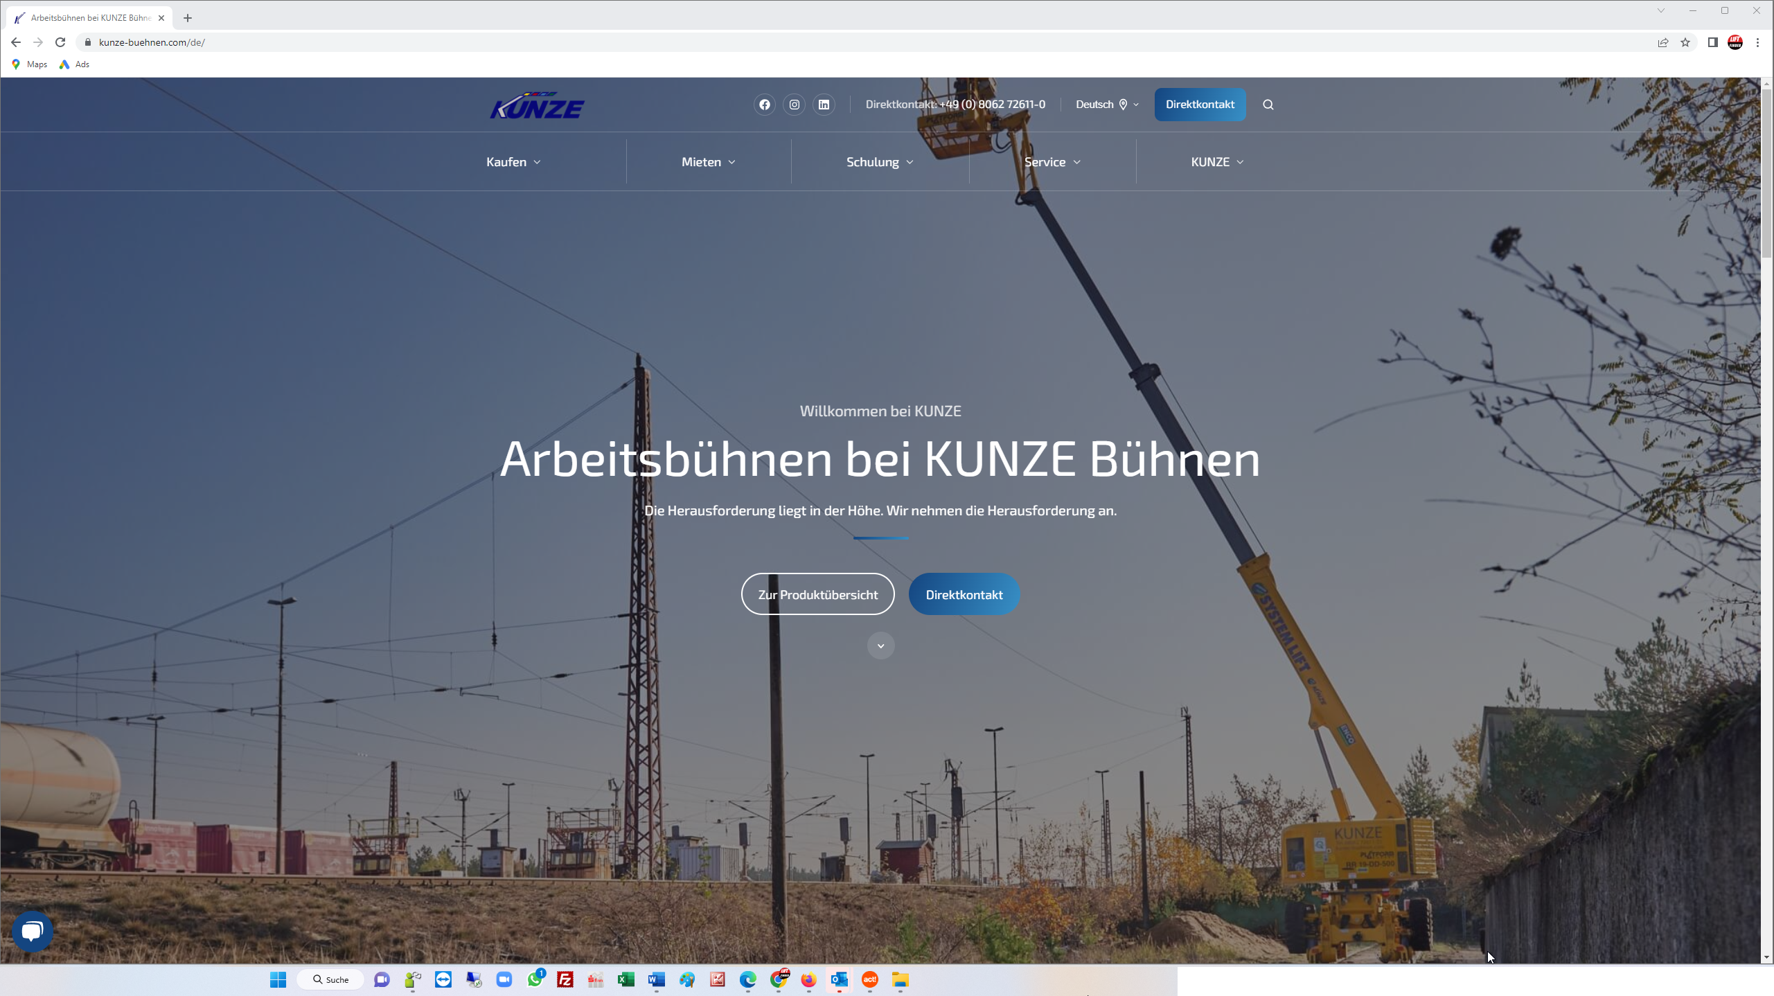Click the Lift Finder extension icon

coord(1735,42)
